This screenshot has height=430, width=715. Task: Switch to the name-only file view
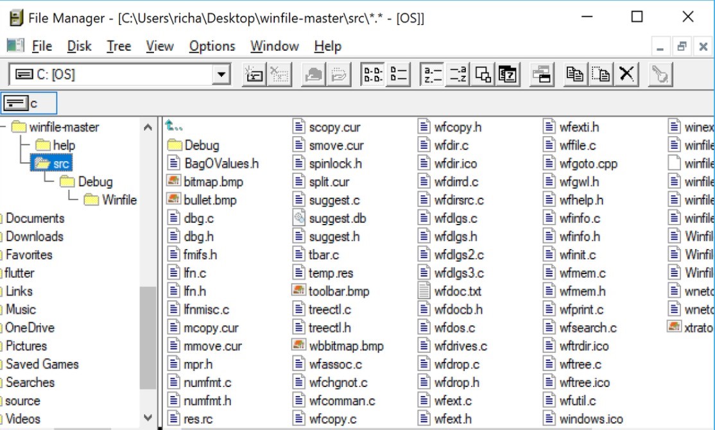pos(372,74)
